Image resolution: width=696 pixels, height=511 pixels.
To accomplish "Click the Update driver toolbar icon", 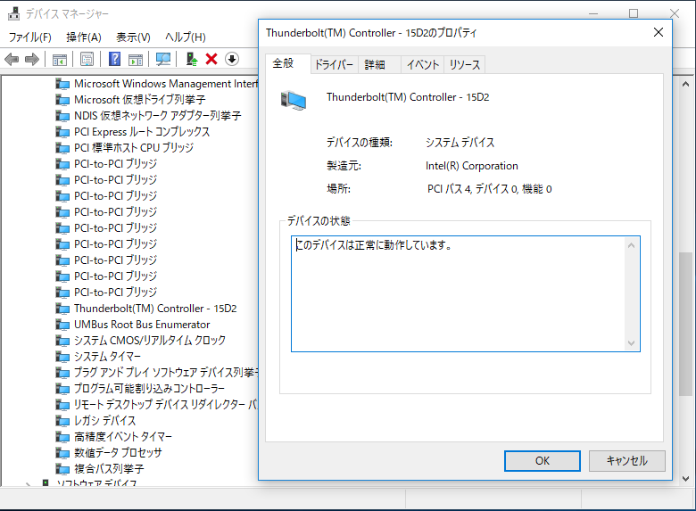I will (x=191, y=59).
